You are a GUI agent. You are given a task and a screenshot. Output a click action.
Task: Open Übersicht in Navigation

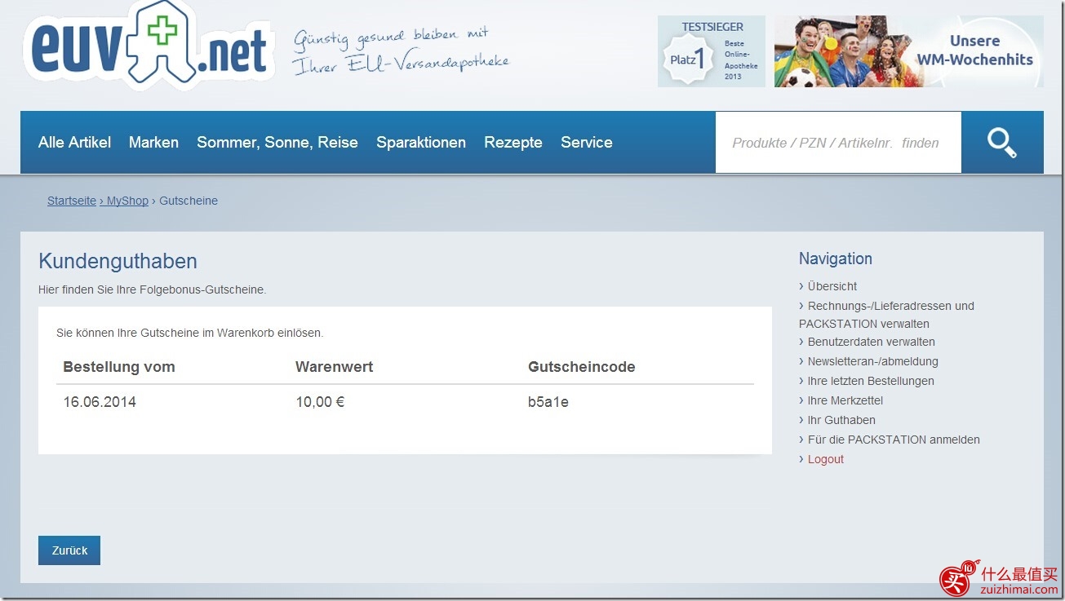point(832,286)
